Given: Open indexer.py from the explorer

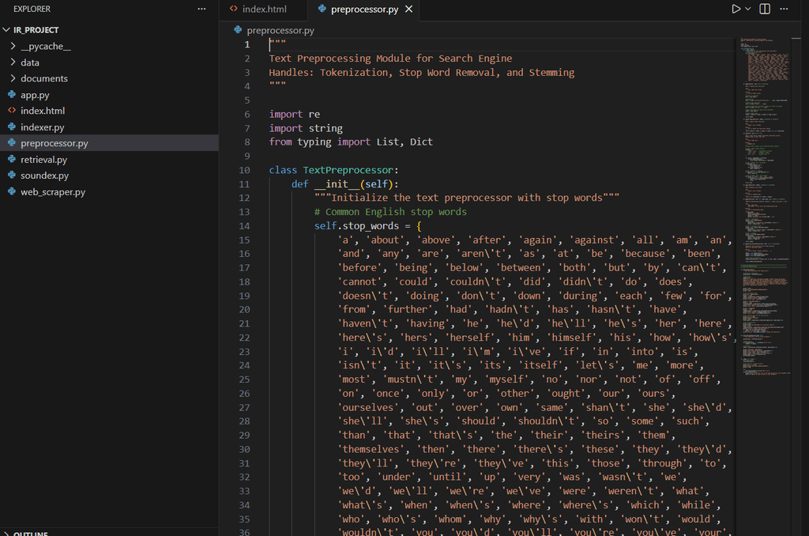Looking at the screenshot, I should point(42,127).
